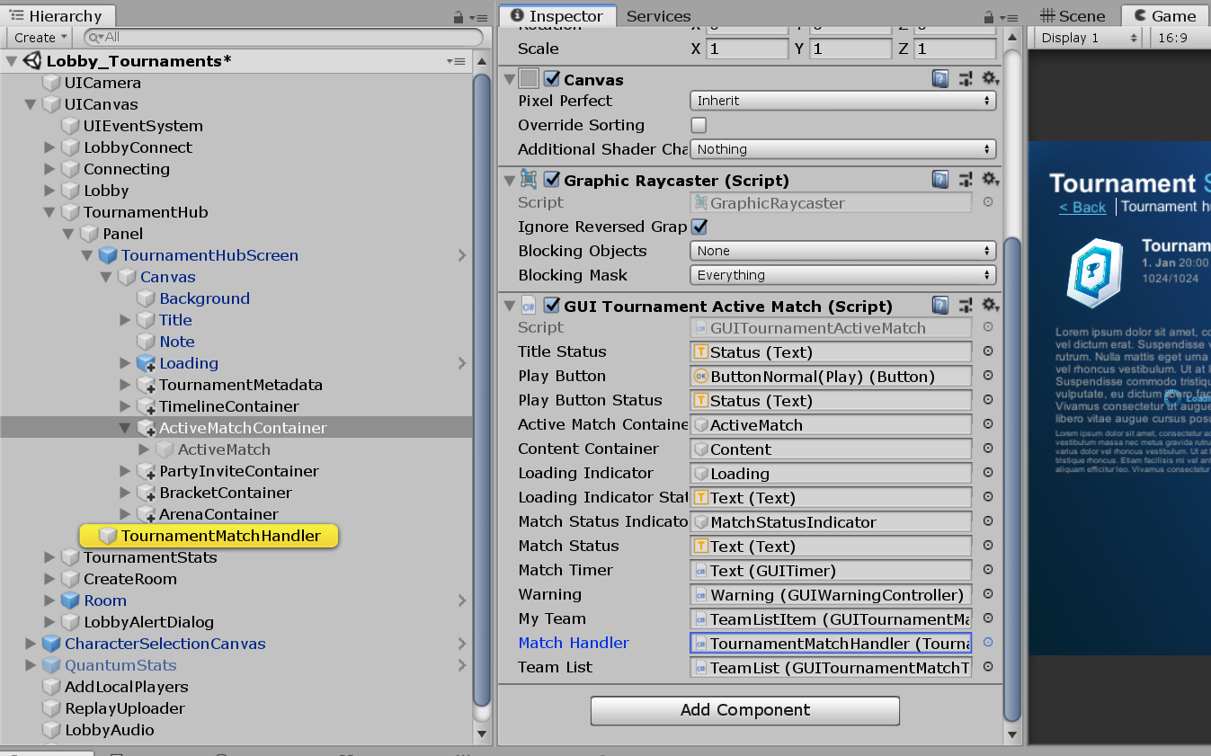Click the Inspector vertical scrollbar

point(1012,476)
